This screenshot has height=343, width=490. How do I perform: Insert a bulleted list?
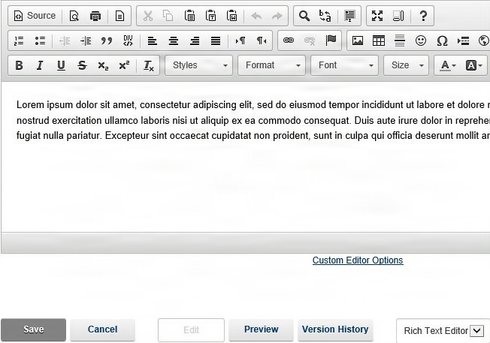point(40,41)
